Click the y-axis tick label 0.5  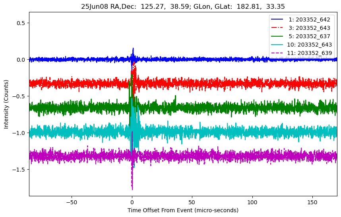(21, 23)
